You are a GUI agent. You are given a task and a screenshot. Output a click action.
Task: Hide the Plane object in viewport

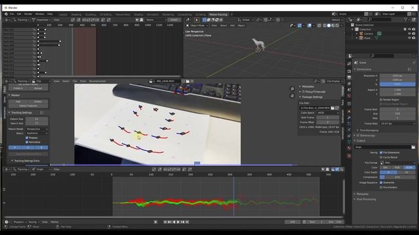409,38
